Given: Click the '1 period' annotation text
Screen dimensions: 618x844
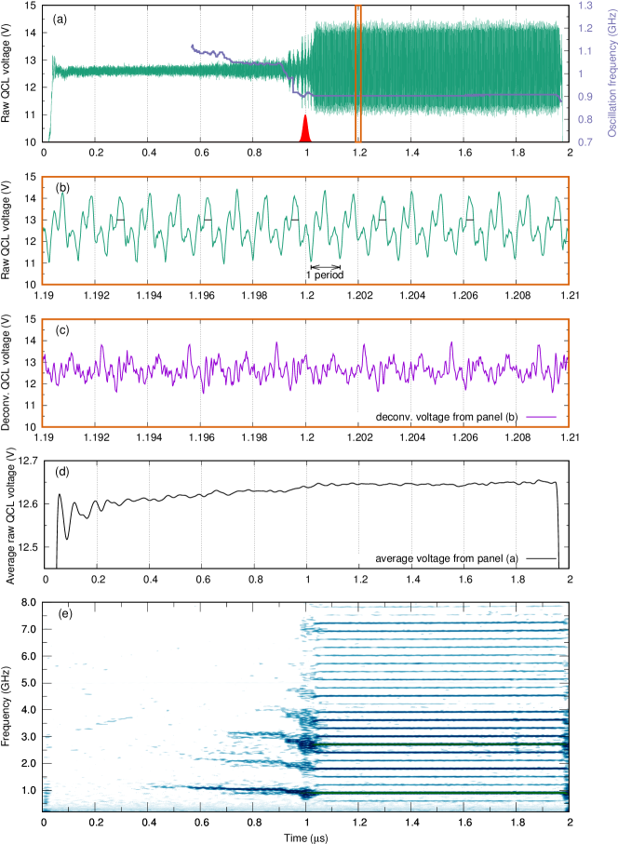Looking at the screenshot, I should tap(325, 275).
